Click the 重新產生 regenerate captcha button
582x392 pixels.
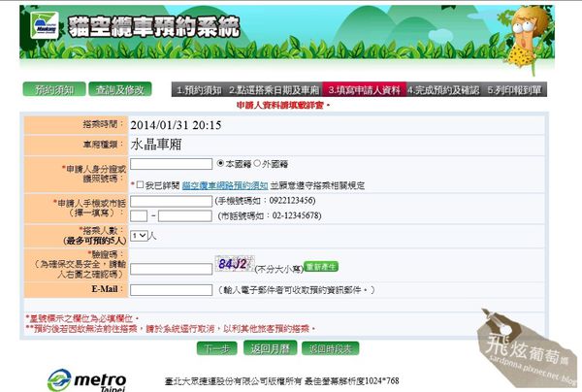[x=321, y=267]
